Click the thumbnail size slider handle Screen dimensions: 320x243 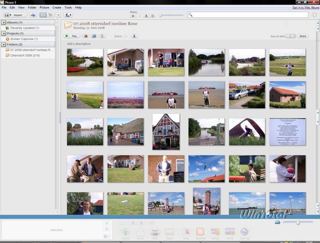click(298, 222)
